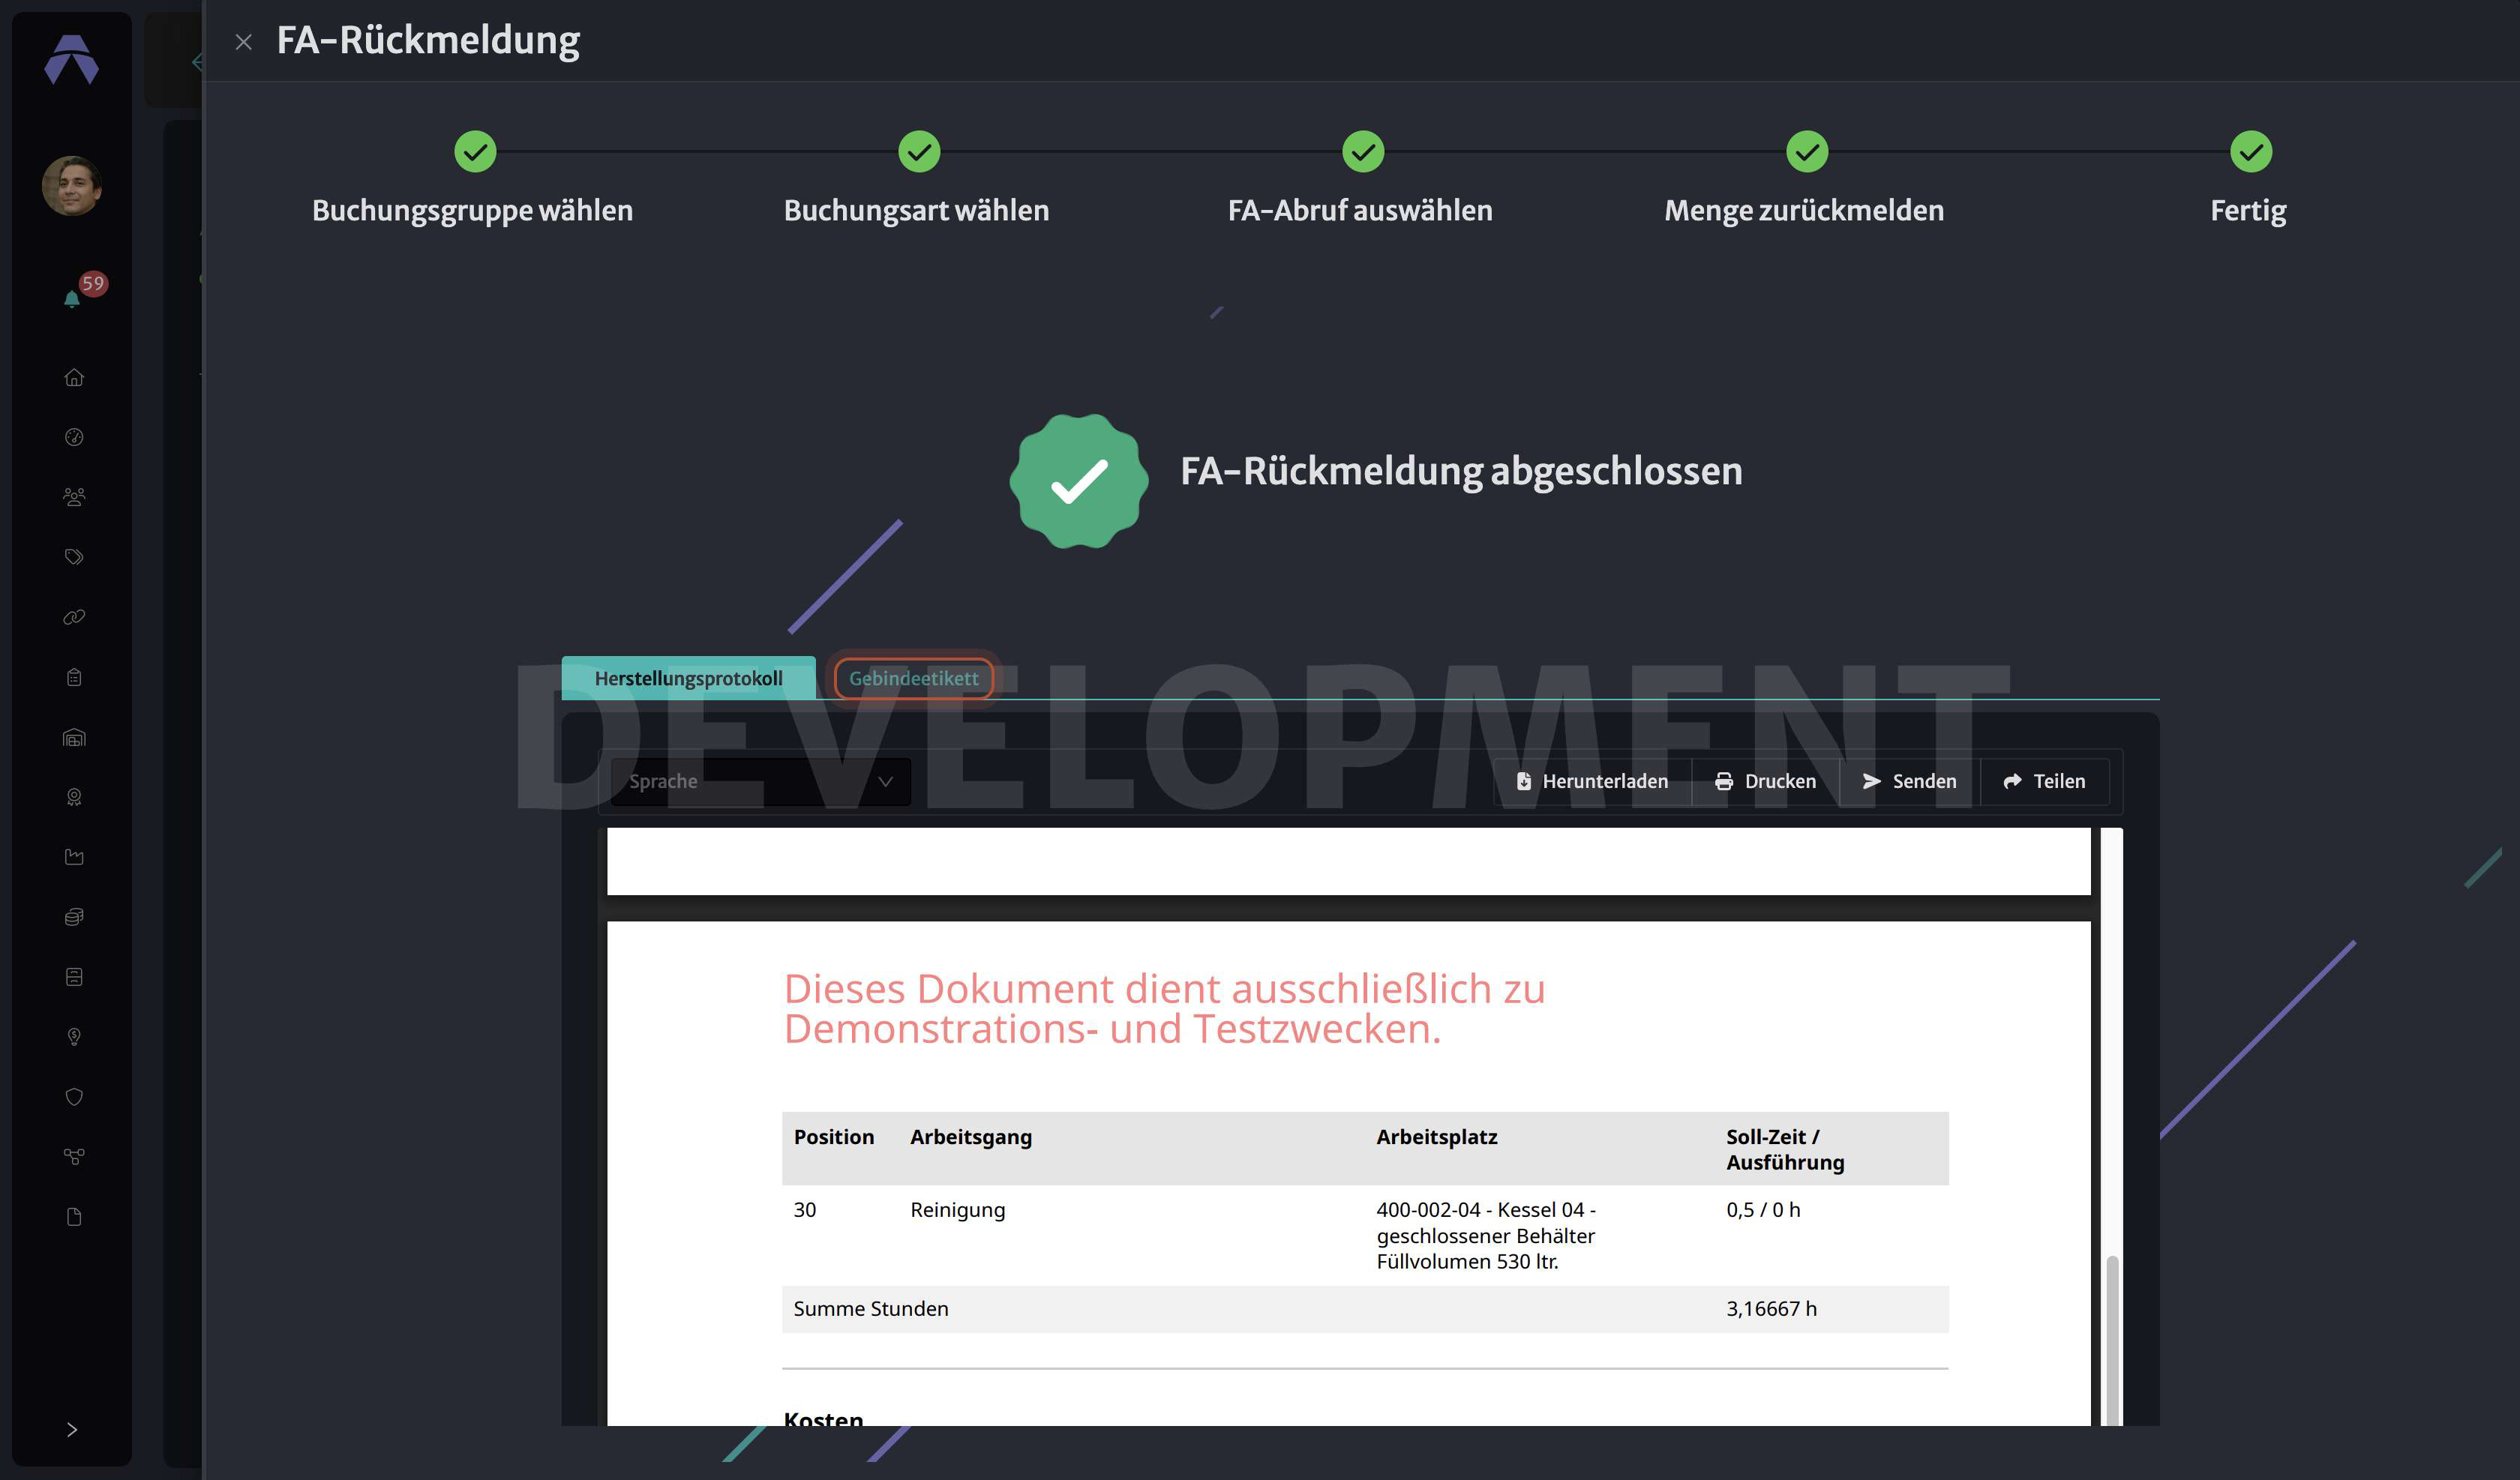Viewport: 2520px width, 1480px height.
Task: Open the home icon in sidebar
Action: (74, 377)
